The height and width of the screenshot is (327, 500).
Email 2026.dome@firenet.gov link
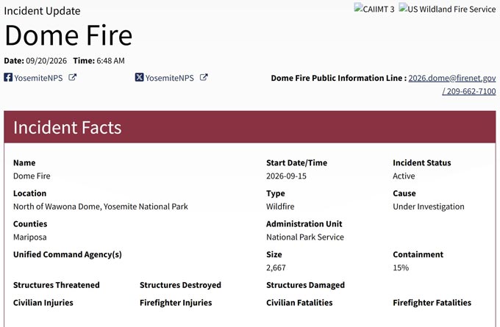[x=452, y=78]
